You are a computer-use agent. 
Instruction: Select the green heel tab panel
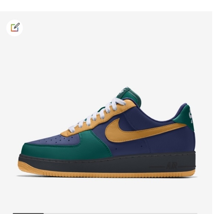click(x=184, y=117)
